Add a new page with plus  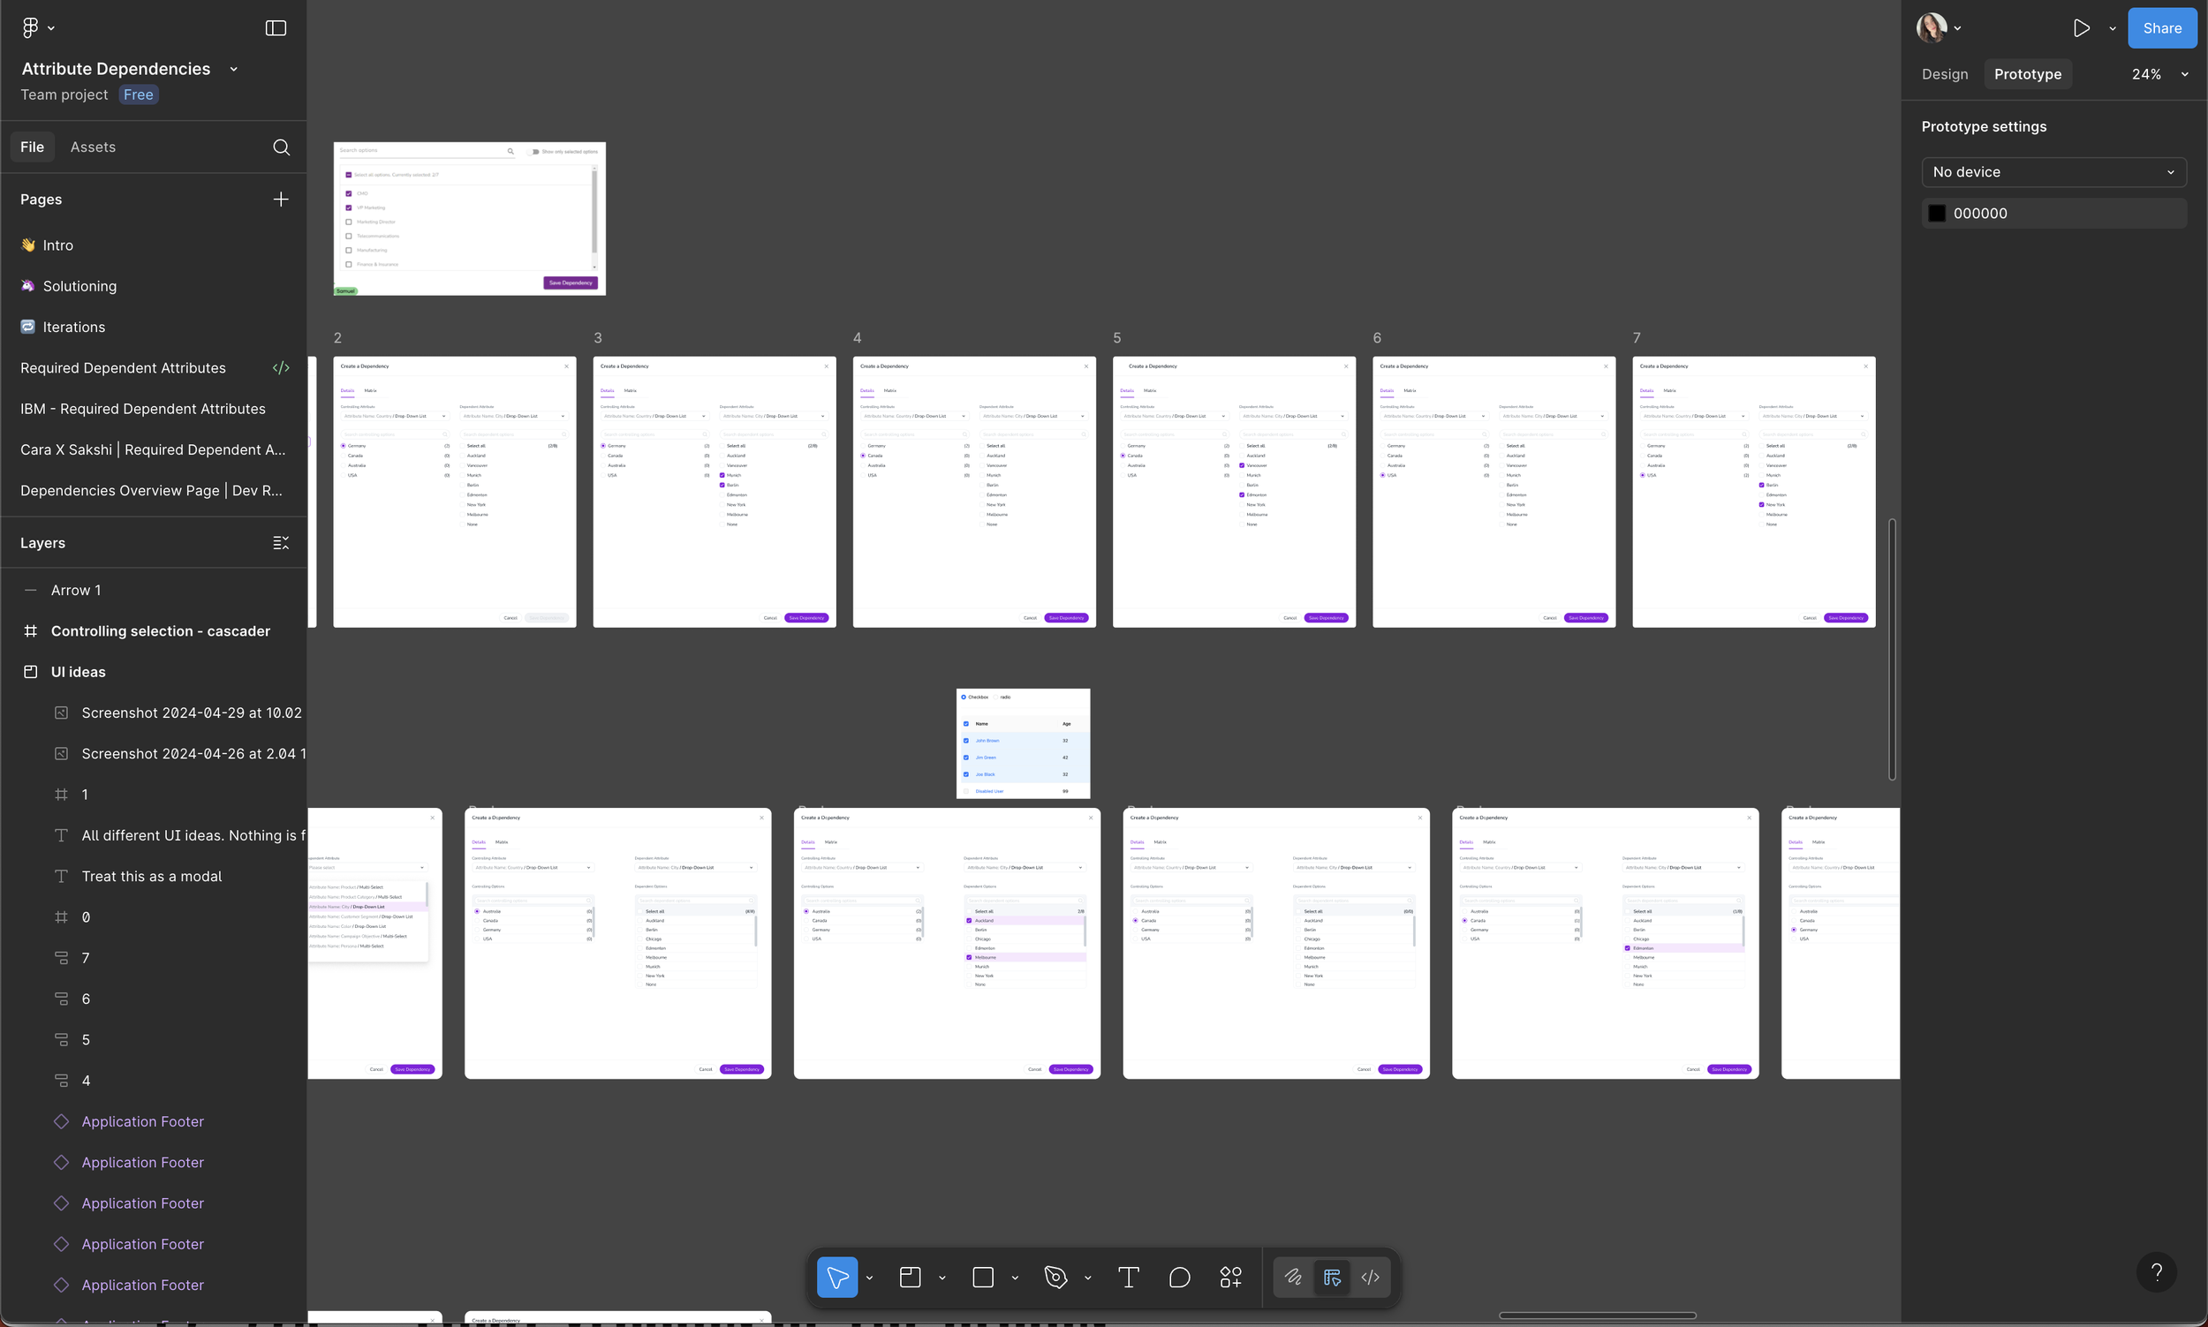coord(281,199)
